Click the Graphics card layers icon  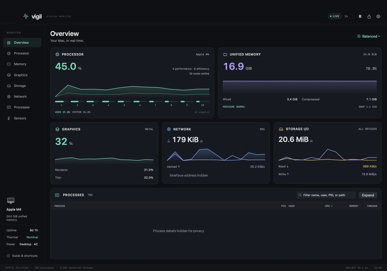pos(57,129)
